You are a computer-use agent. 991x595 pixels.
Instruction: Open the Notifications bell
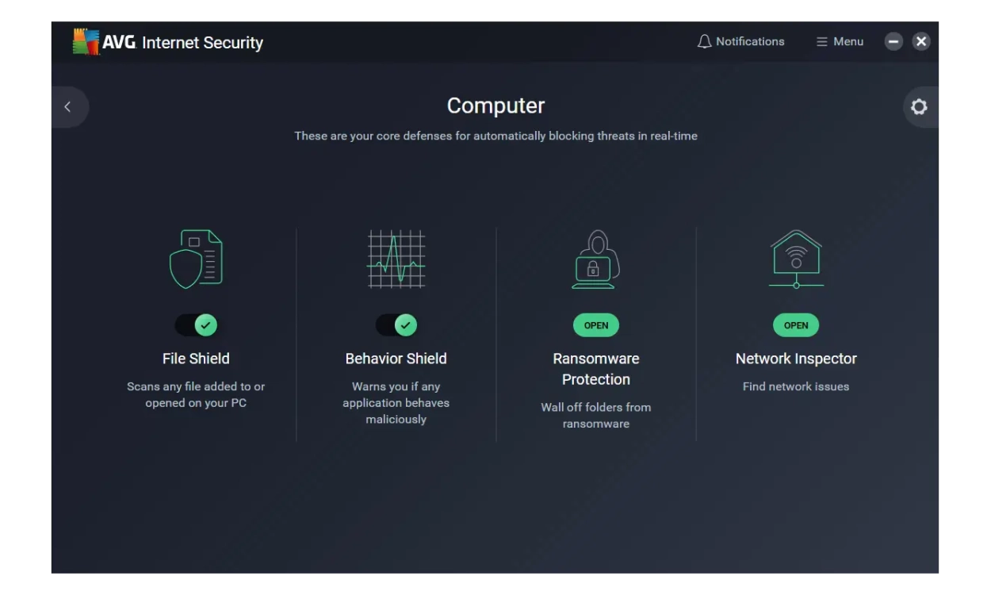click(x=740, y=41)
